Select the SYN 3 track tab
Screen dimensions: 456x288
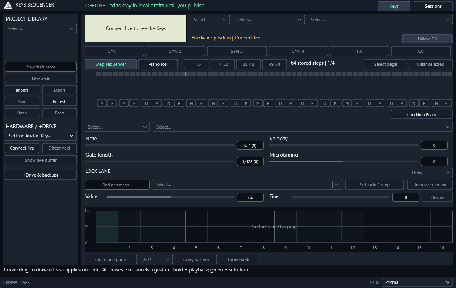click(237, 51)
